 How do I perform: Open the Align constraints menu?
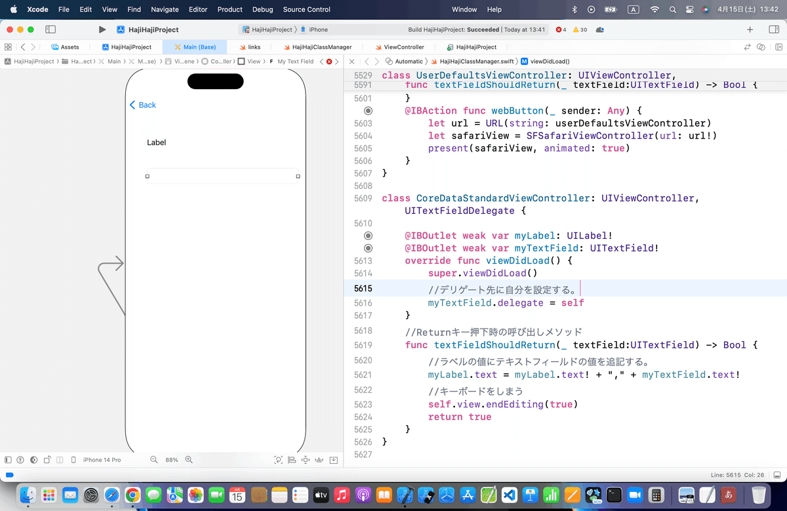point(292,460)
